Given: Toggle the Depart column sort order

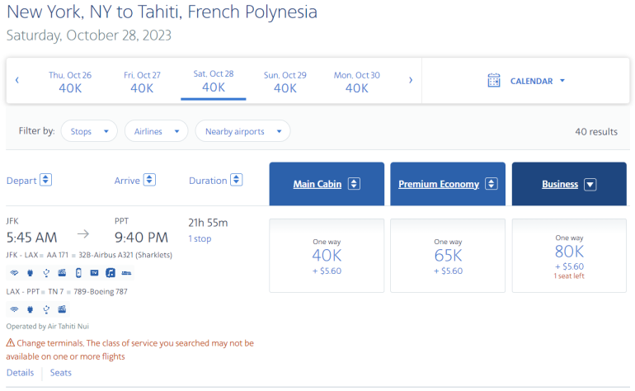Looking at the screenshot, I should (46, 180).
